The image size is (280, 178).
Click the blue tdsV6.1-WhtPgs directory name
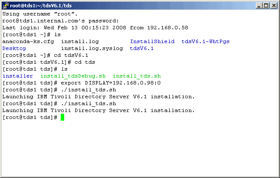pyautogui.click(x=205, y=41)
